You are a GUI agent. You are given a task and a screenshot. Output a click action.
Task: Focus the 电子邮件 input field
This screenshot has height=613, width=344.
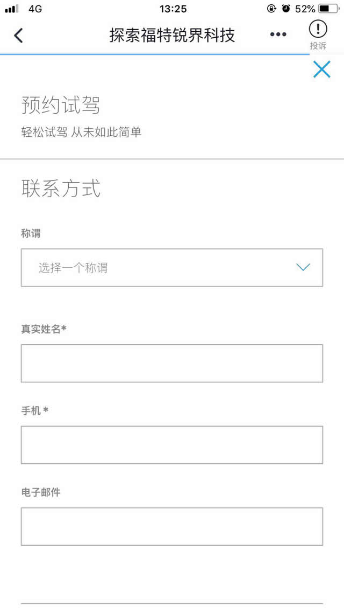(171, 526)
